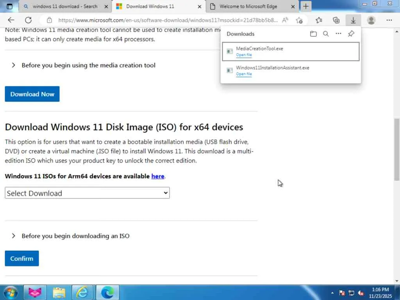Open Read aloud icon in address bar
Screen dimensions: 400x300
(x=285, y=20)
